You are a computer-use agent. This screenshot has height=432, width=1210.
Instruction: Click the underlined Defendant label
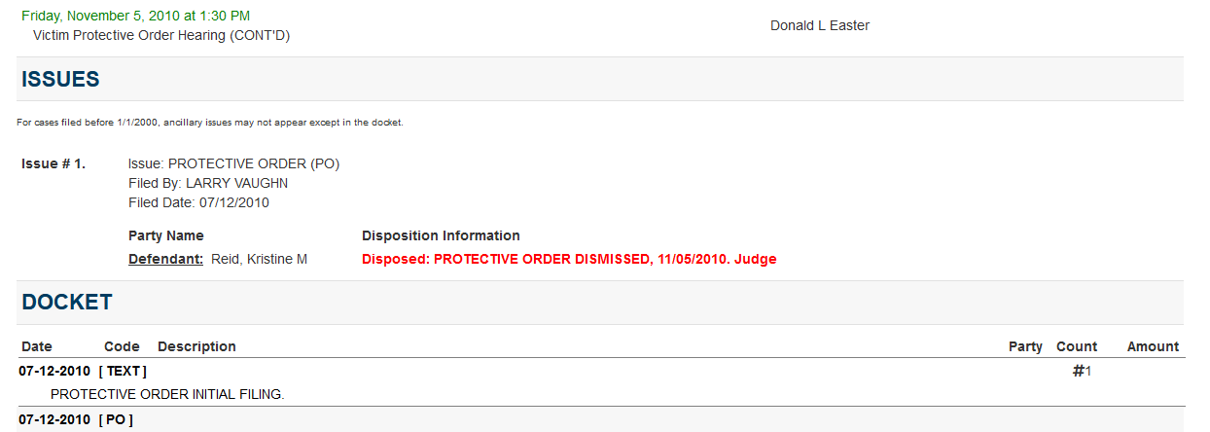click(165, 259)
